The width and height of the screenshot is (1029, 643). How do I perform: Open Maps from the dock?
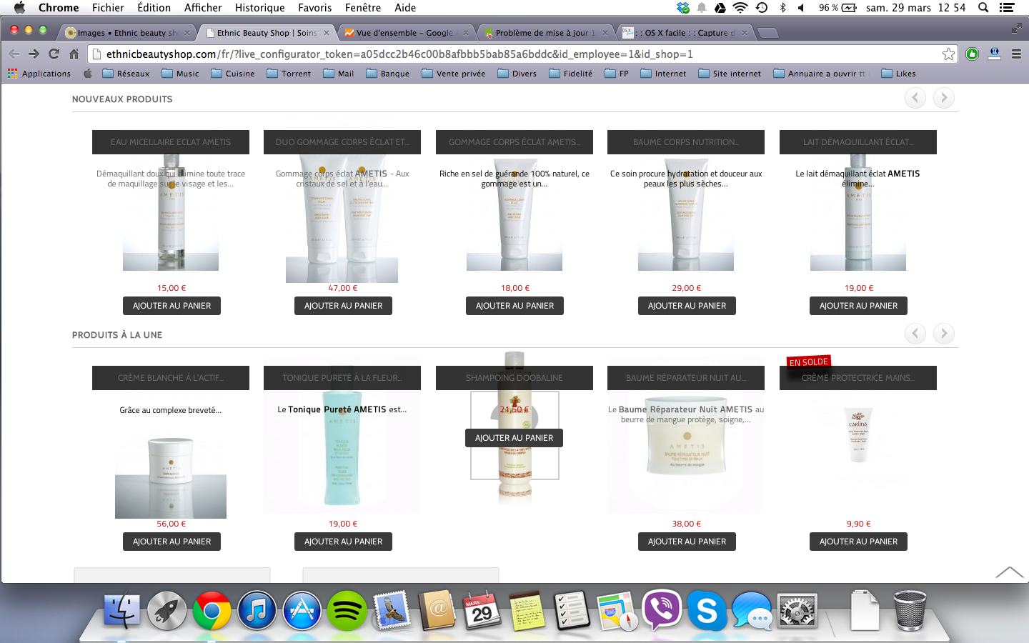click(x=617, y=611)
